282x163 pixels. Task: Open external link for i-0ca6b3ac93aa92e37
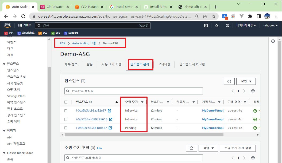coord(109,111)
